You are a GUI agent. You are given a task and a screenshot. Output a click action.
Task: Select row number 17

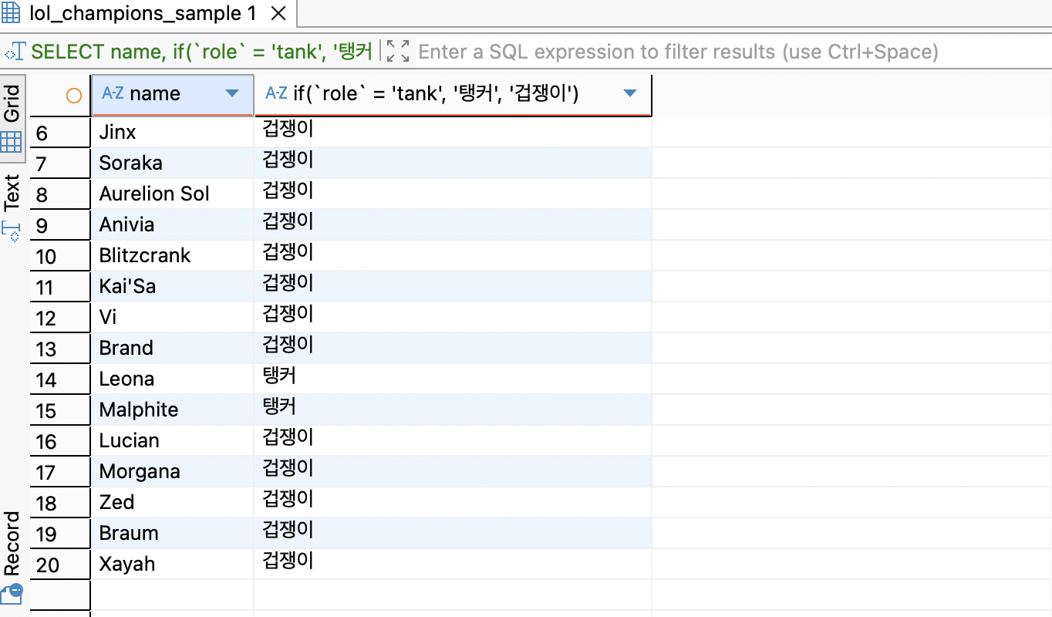coord(60,472)
